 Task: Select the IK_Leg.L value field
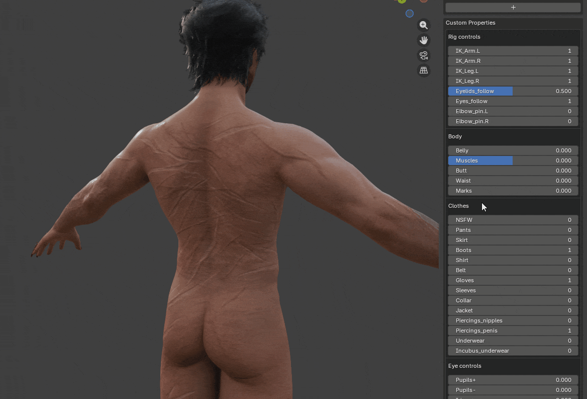coord(513,71)
